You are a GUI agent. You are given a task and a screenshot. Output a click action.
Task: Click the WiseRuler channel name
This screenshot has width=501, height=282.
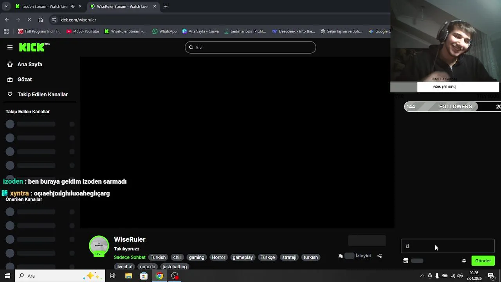click(130, 239)
